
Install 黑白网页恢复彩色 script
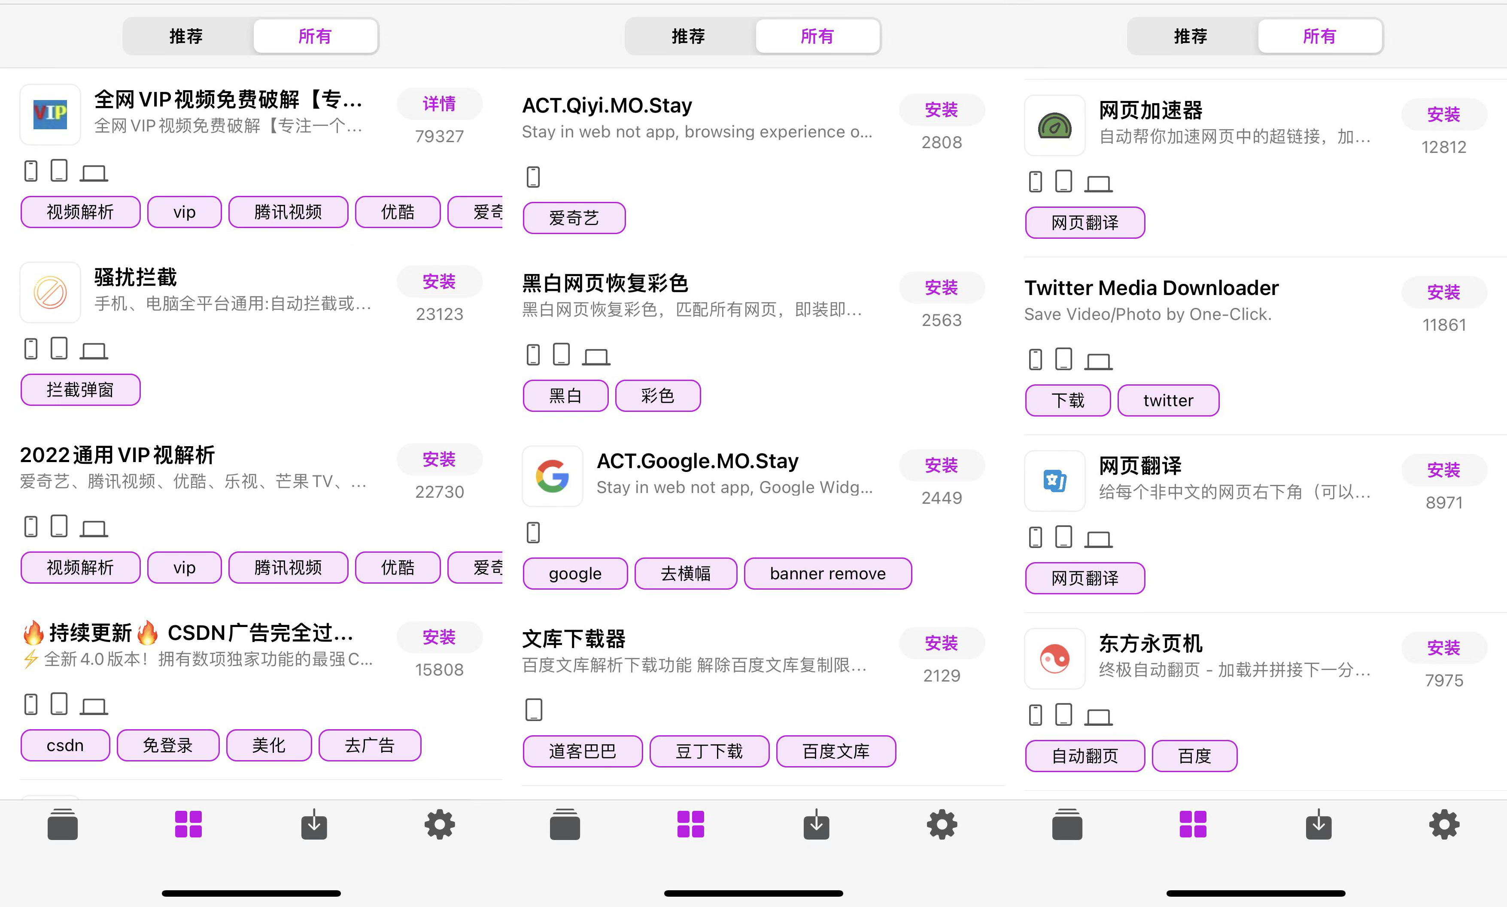(x=942, y=287)
